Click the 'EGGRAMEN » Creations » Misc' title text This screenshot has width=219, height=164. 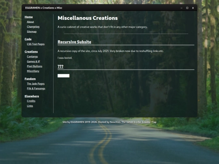44,8
